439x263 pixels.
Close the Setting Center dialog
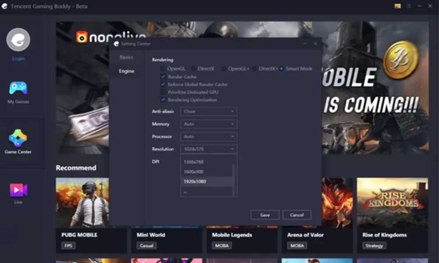point(316,44)
